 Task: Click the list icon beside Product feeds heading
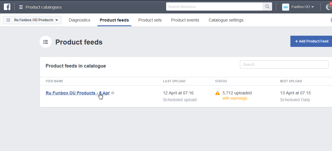[x=45, y=42]
